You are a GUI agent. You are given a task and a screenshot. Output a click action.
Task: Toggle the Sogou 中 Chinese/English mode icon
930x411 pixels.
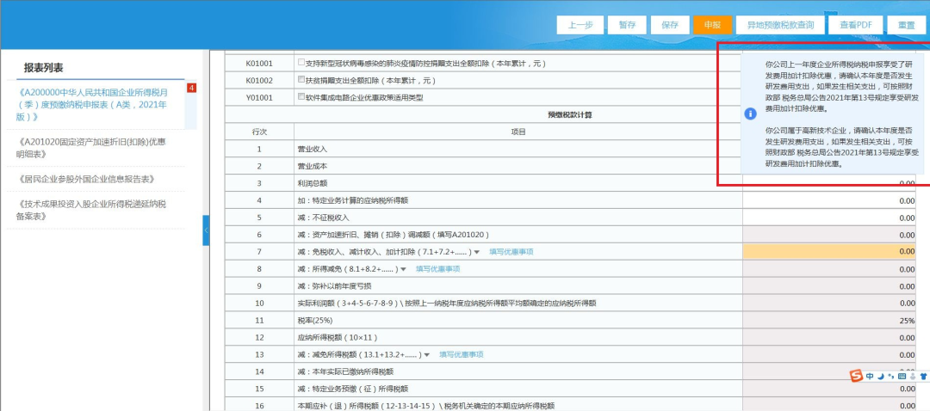[870, 376]
